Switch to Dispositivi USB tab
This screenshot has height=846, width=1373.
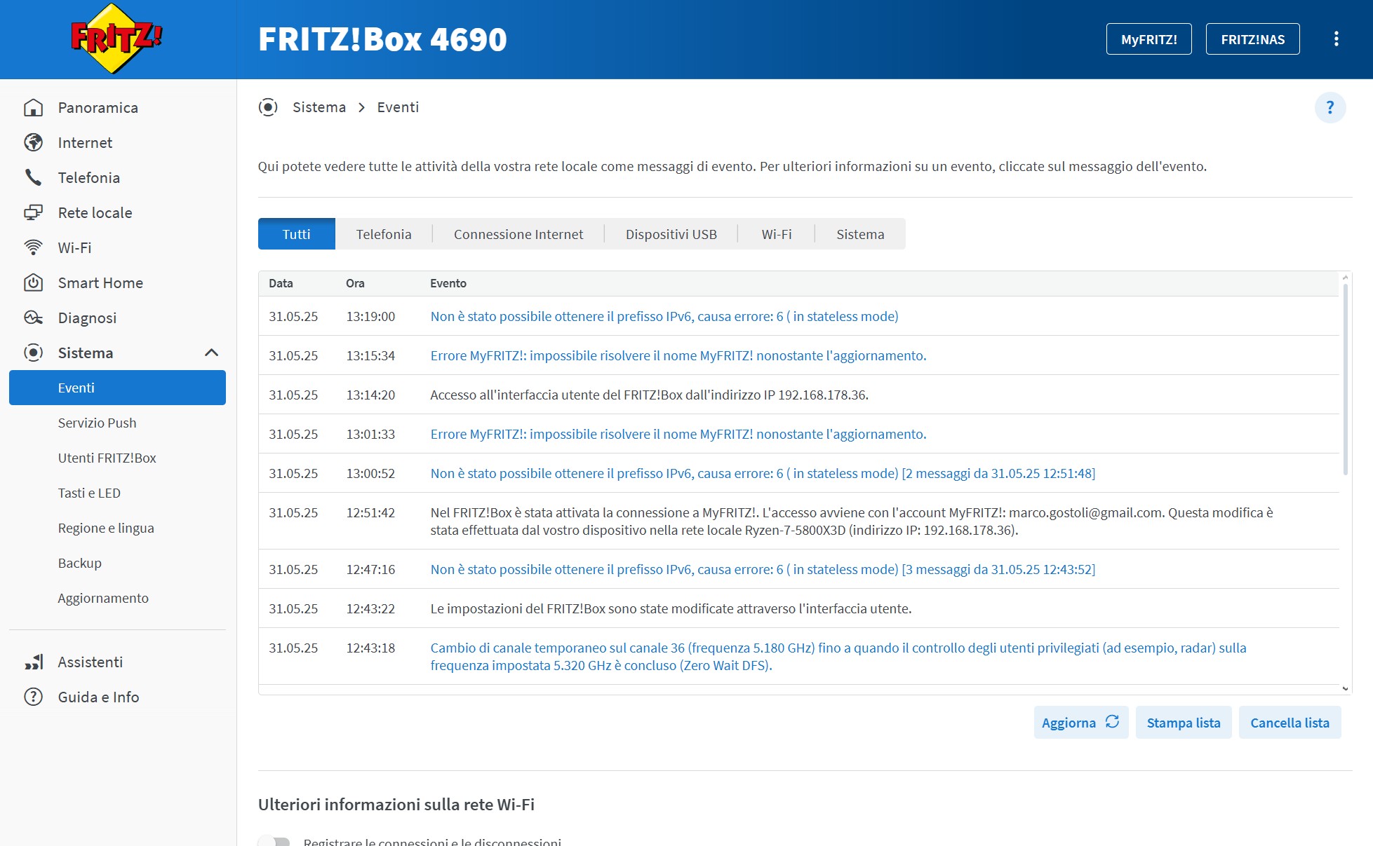tap(671, 234)
